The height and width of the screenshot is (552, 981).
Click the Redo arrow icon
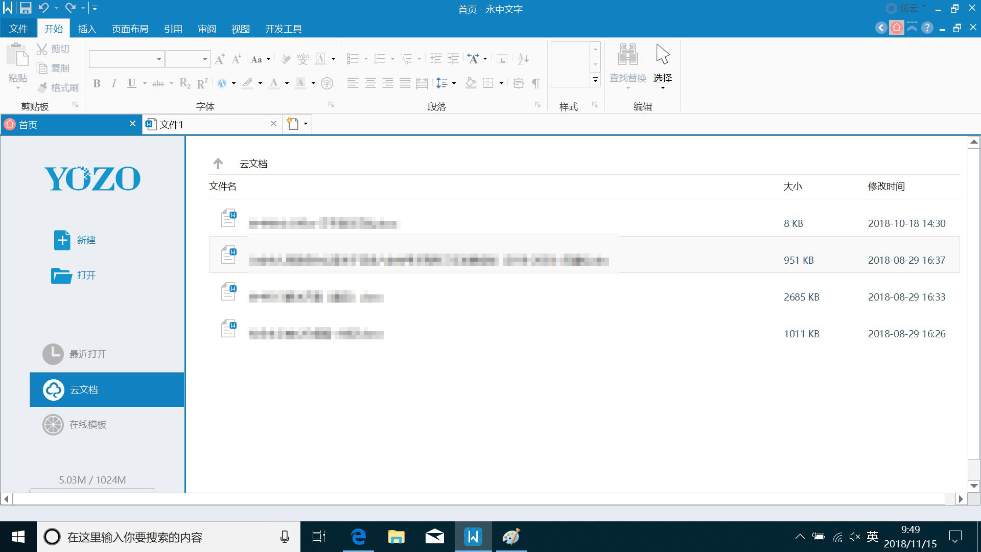pyautogui.click(x=71, y=8)
